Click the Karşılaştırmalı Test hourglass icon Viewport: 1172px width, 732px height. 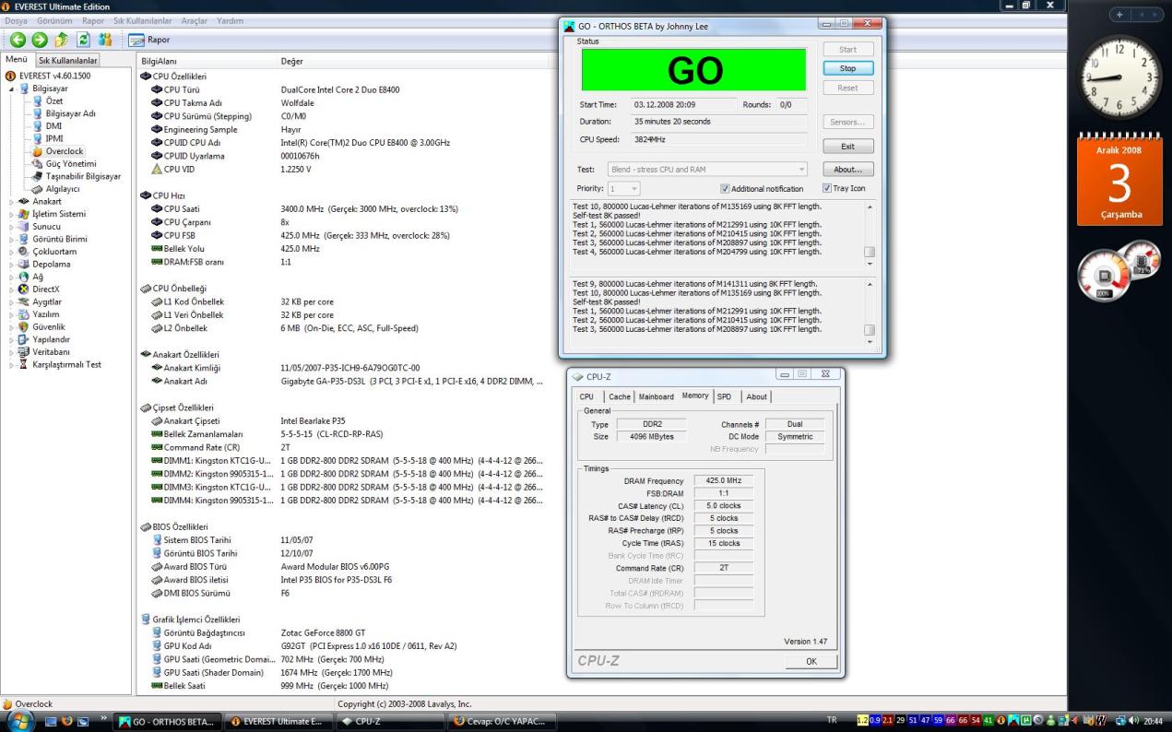[x=24, y=364]
